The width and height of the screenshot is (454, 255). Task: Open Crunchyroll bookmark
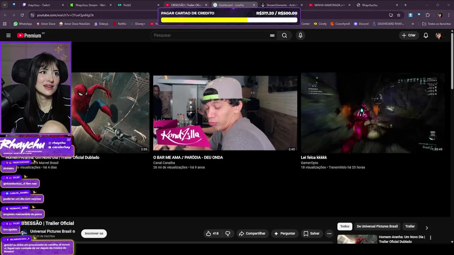coord(340,24)
